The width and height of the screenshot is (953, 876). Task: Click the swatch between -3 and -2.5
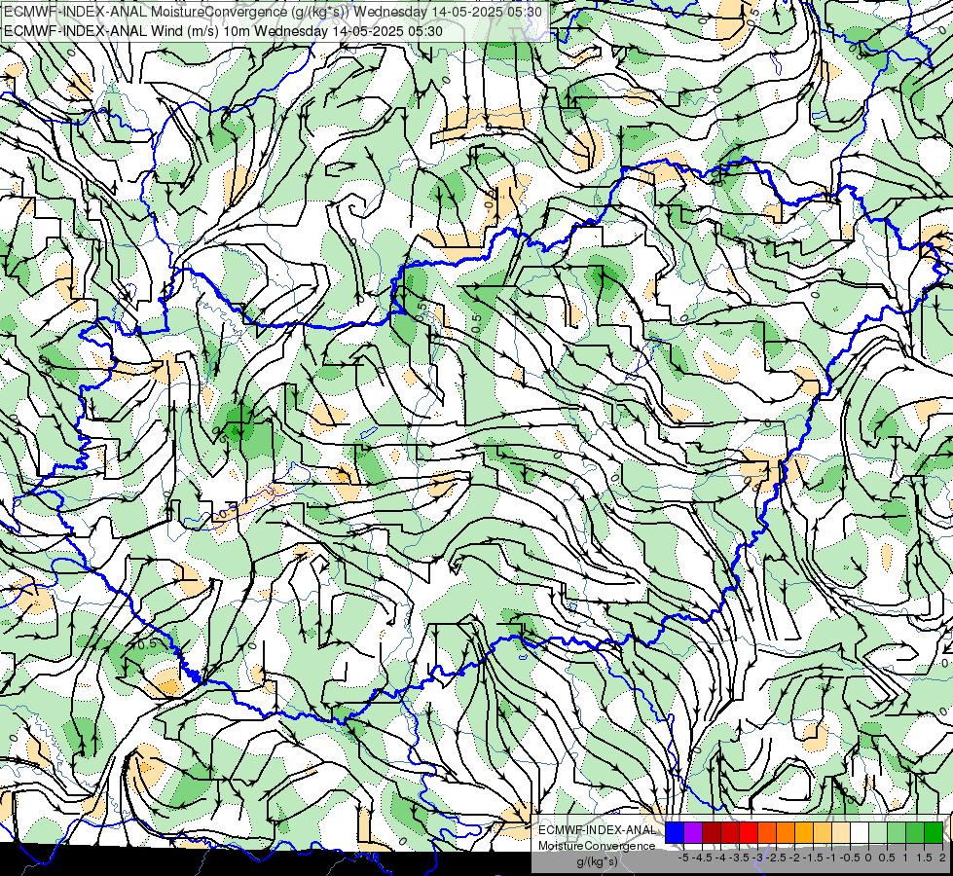767,832
